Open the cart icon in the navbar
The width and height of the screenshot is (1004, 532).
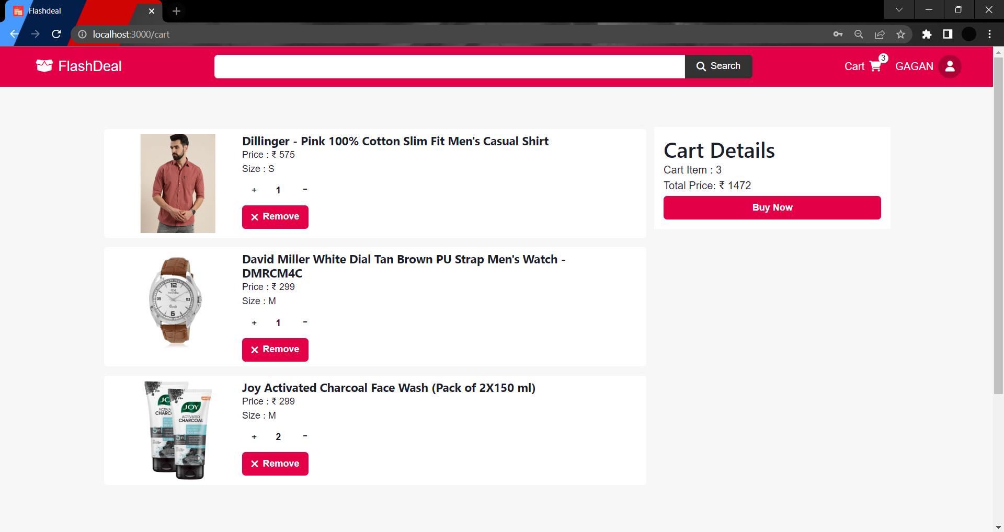click(x=875, y=66)
